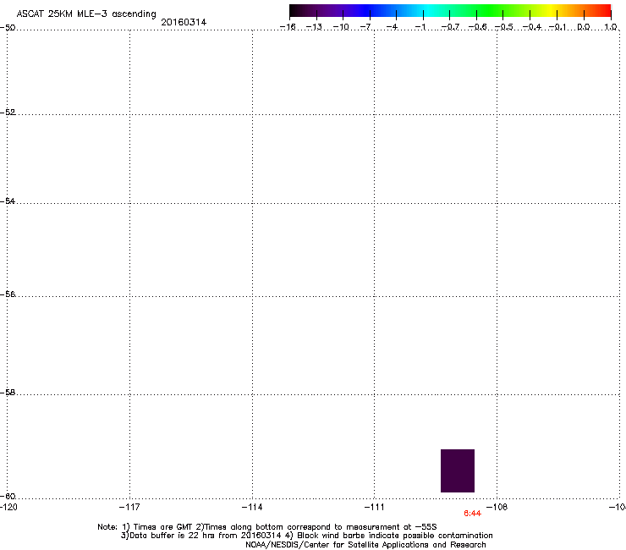Click color bar tick label -16
The height and width of the screenshot is (550, 626).
tap(288, 27)
